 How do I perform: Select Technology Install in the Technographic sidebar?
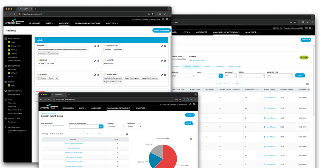click(x=14, y=94)
